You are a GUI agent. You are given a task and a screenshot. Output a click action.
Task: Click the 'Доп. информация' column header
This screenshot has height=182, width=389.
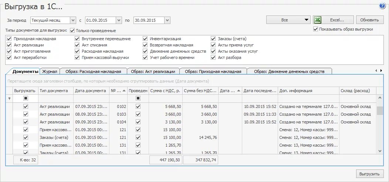click(308, 91)
